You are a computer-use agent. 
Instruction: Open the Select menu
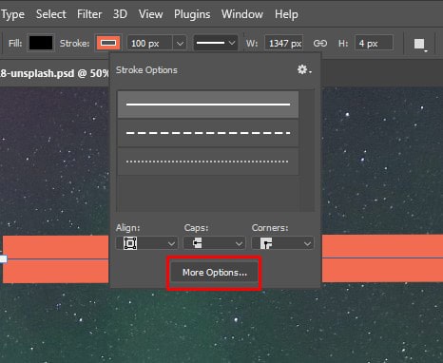click(51, 14)
